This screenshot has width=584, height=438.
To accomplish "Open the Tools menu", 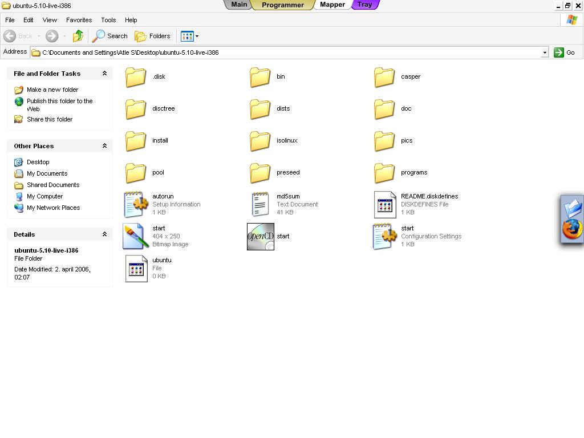I will 108,20.
